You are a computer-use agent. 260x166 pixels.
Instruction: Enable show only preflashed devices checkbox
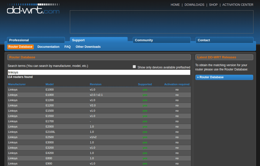(134, 67)
